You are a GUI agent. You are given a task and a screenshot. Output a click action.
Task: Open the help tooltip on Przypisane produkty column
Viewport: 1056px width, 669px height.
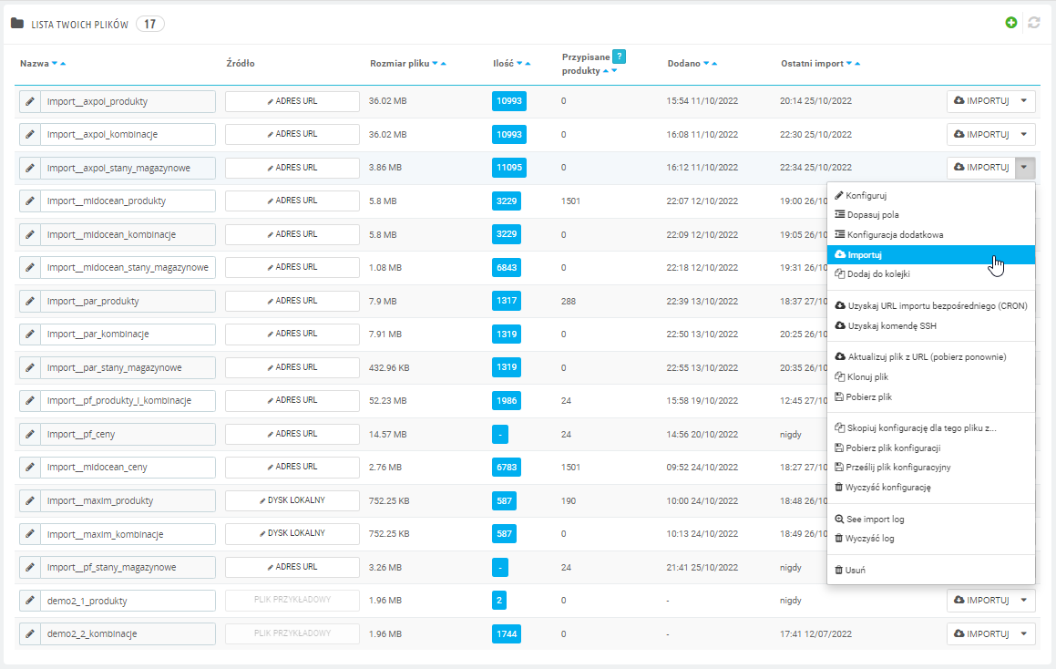tap(619, 57)
